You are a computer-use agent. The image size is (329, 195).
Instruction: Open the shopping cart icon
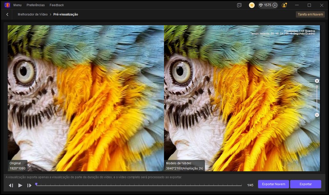[252, 5]
